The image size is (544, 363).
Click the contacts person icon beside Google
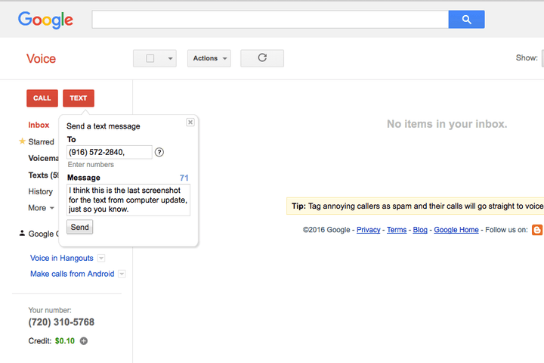coord(22,233)
